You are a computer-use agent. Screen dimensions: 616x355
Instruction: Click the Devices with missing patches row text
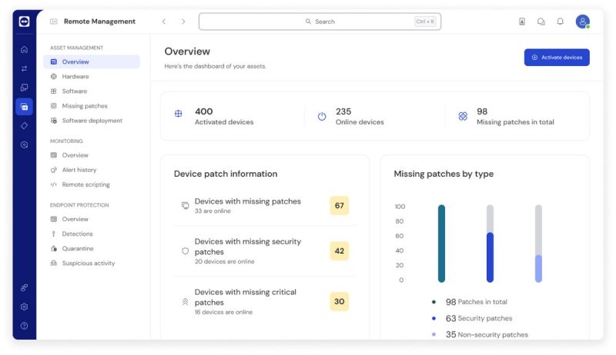point(247,201)
